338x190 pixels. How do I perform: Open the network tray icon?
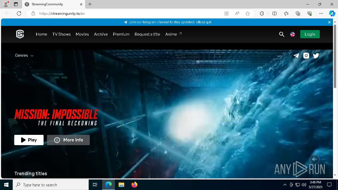(298, 185)
